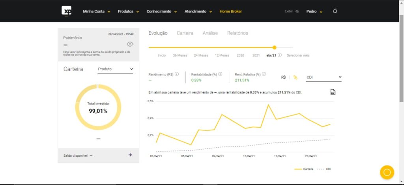The height and width of the screenshot is (185, 404).
Task: Download the PDF report icon
Action: (333, 92)
